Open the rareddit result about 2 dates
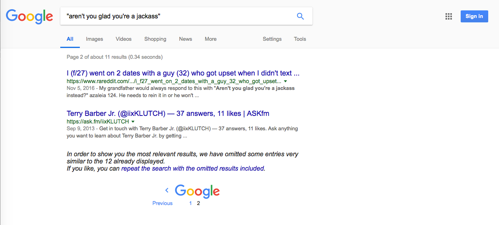This screenshot has height=225, width=499. coord(183,73)
